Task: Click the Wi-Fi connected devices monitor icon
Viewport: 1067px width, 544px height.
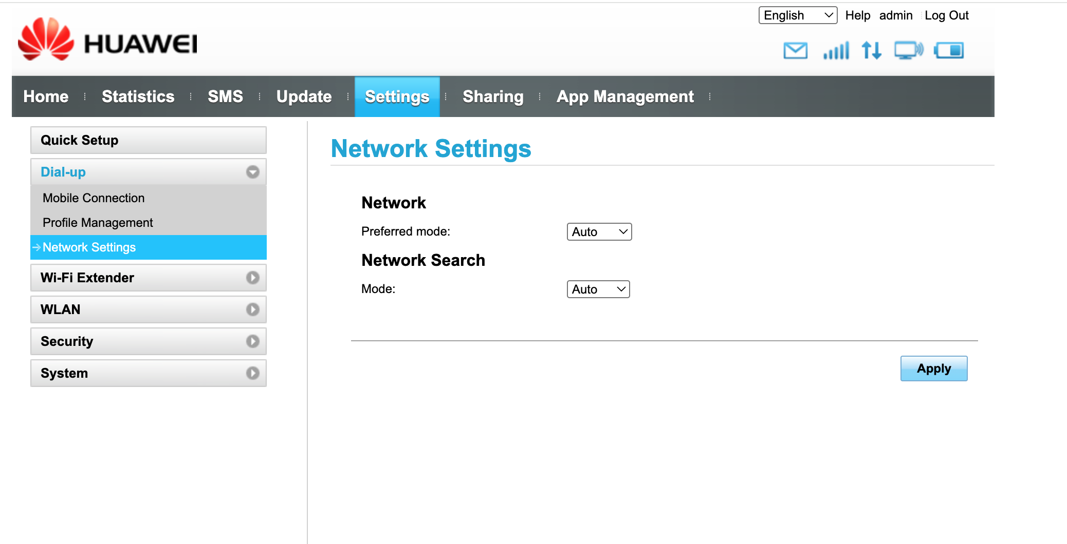Action: (909, 51)
